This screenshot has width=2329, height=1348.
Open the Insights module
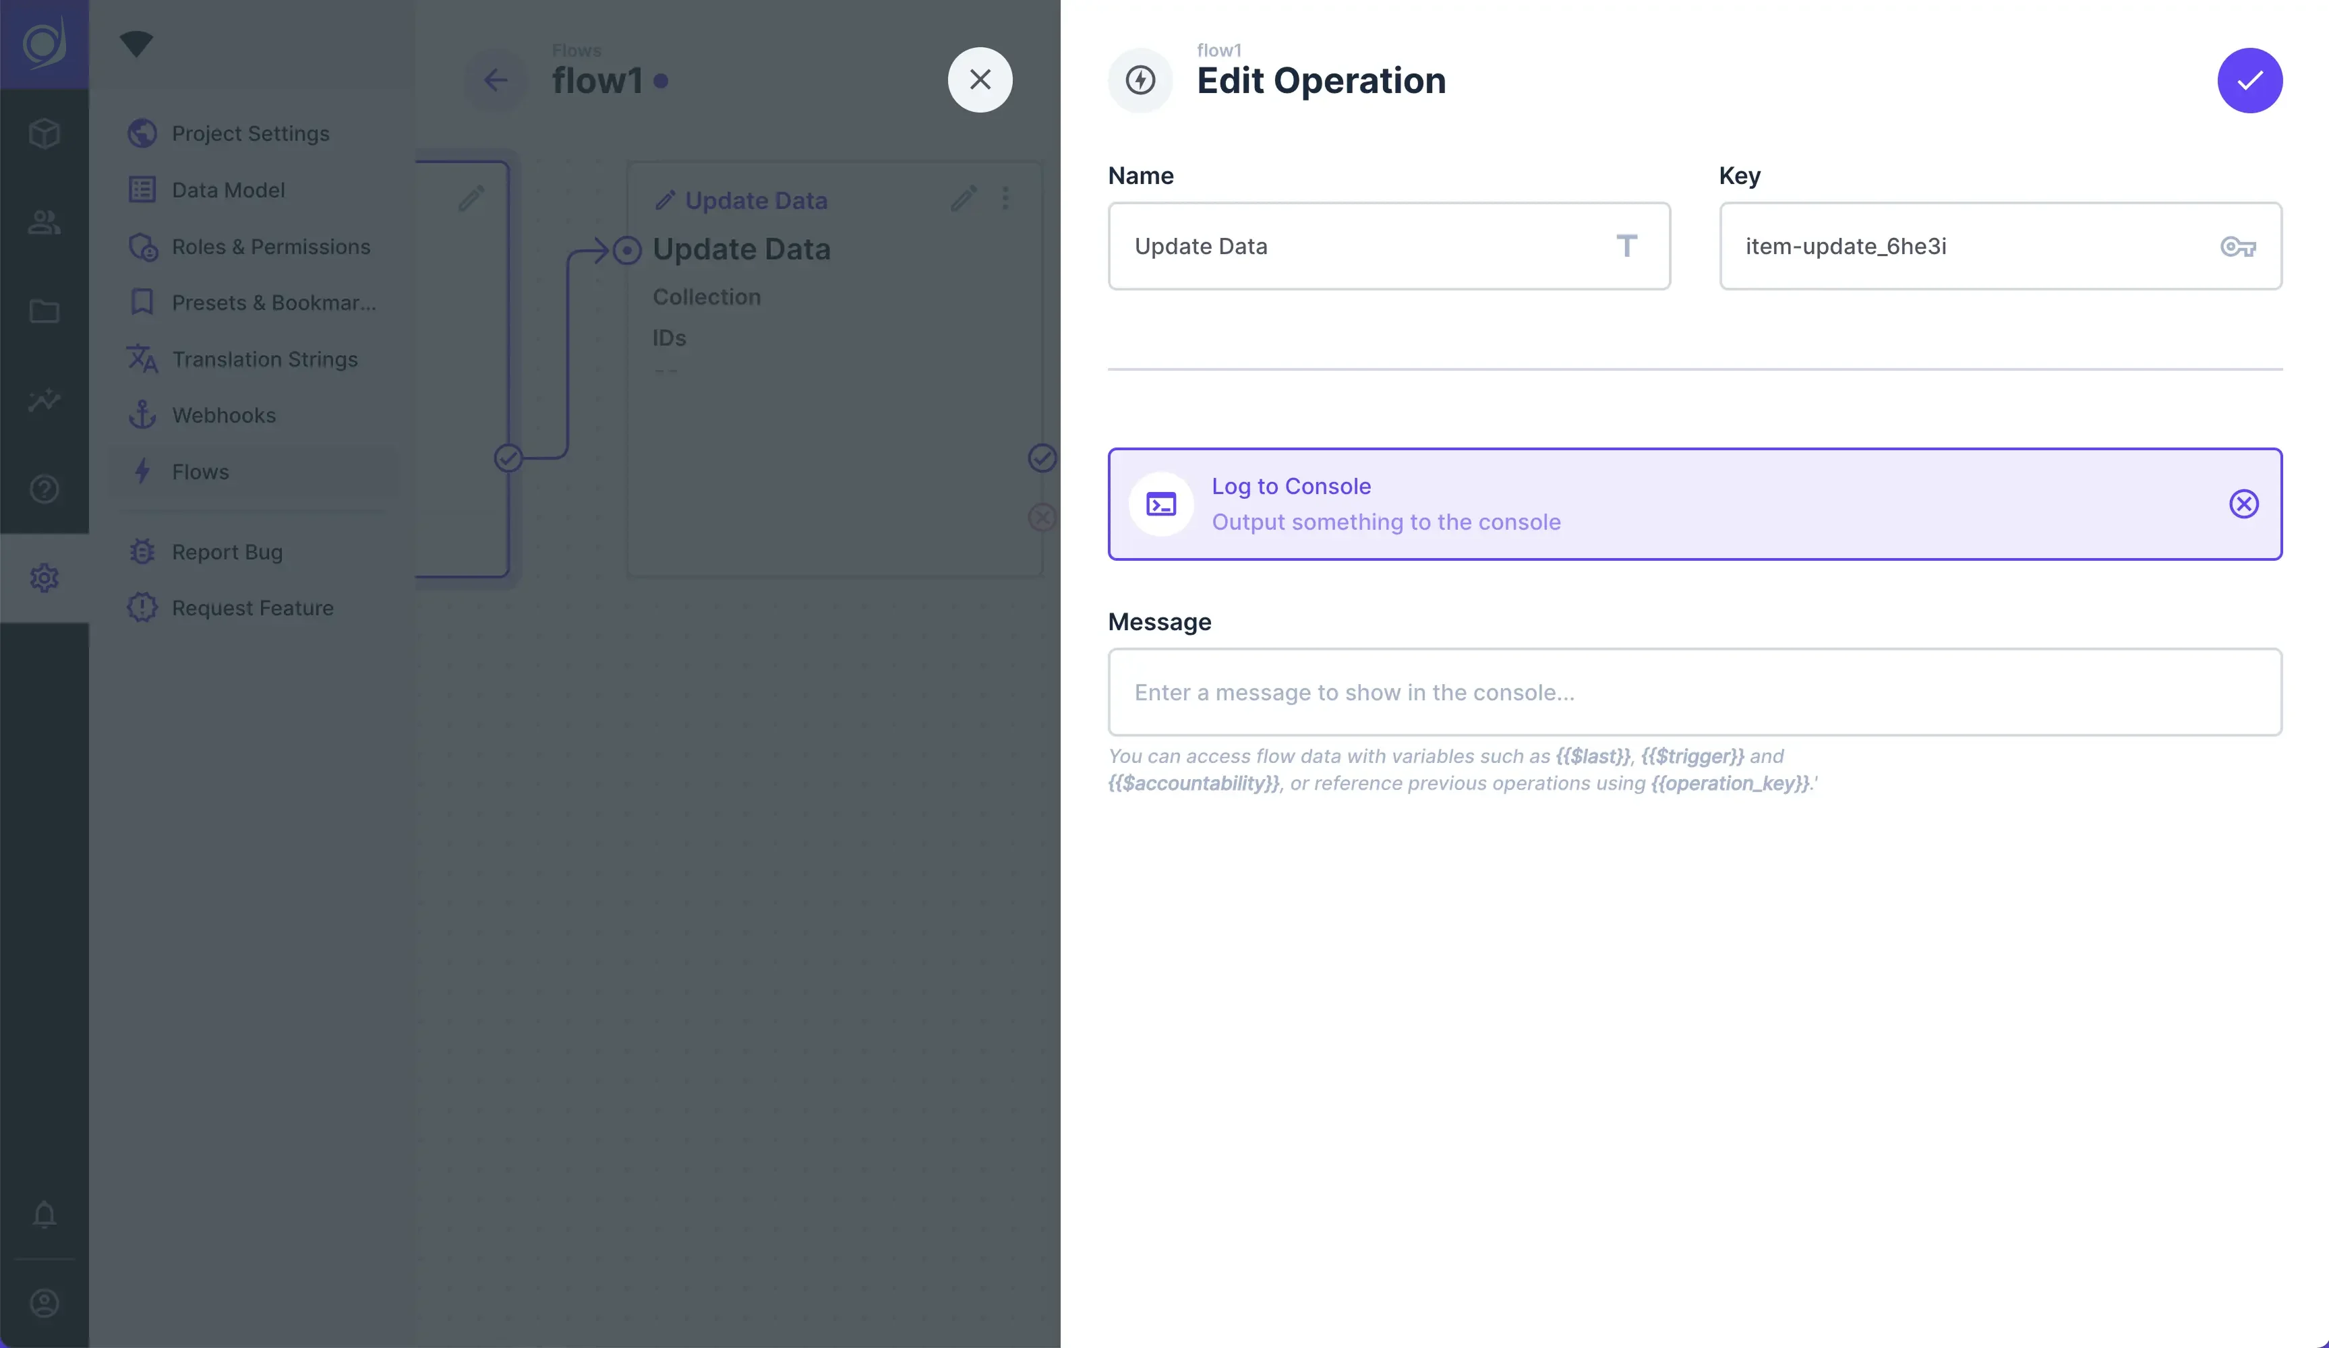click(45, 400)
